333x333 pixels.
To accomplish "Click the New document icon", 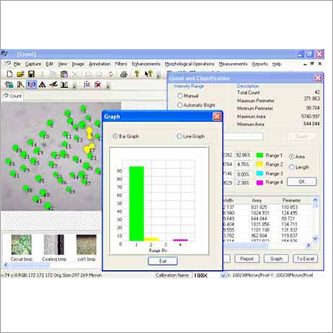I will [x=10, y=74].
